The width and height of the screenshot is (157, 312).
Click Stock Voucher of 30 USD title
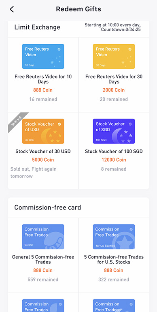click(x=43, y=152)
